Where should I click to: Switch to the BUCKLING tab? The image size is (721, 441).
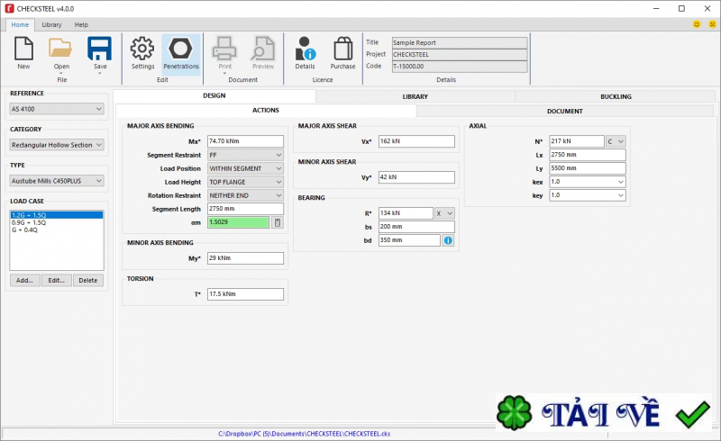(615, 96)
